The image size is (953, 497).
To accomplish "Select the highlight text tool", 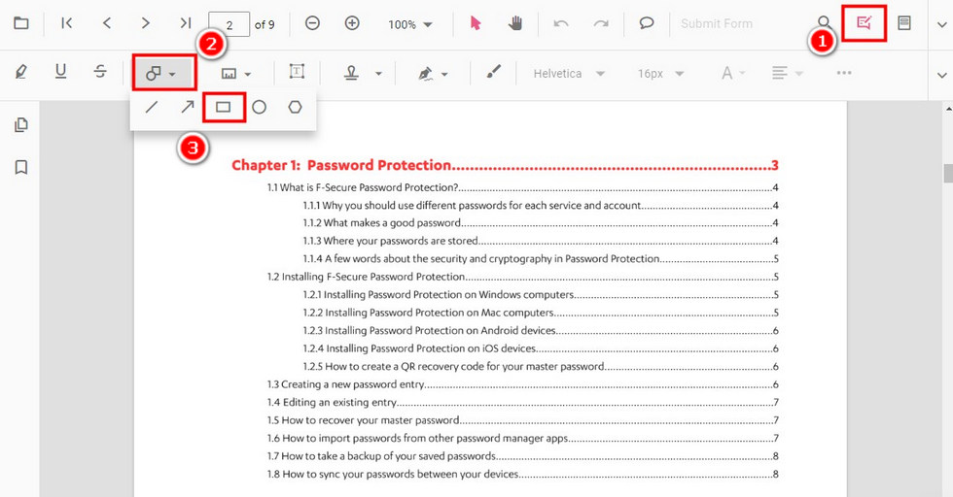I will pos(20,72).
